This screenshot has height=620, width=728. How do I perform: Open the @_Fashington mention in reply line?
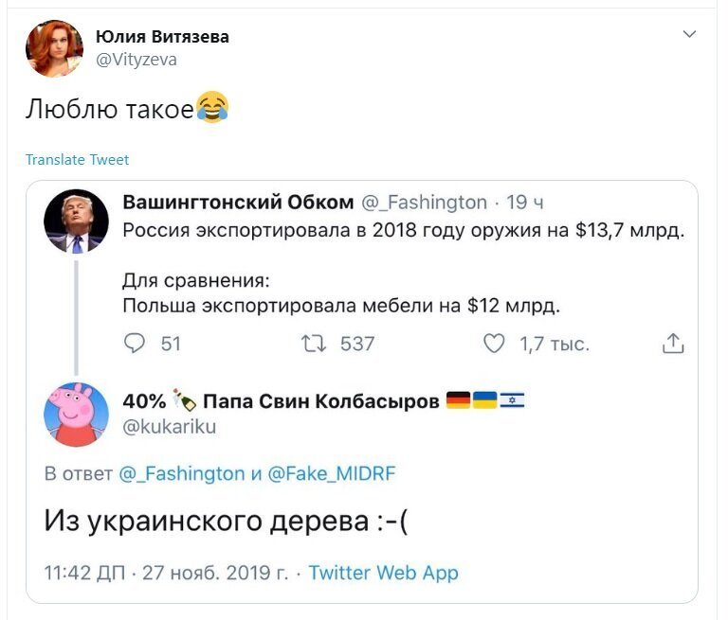[182, 473]
